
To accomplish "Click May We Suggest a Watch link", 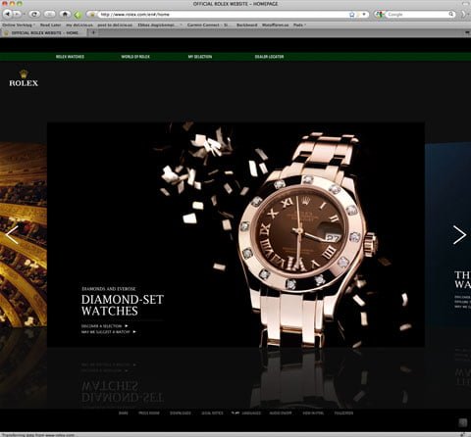I will (x=108, y=332).
